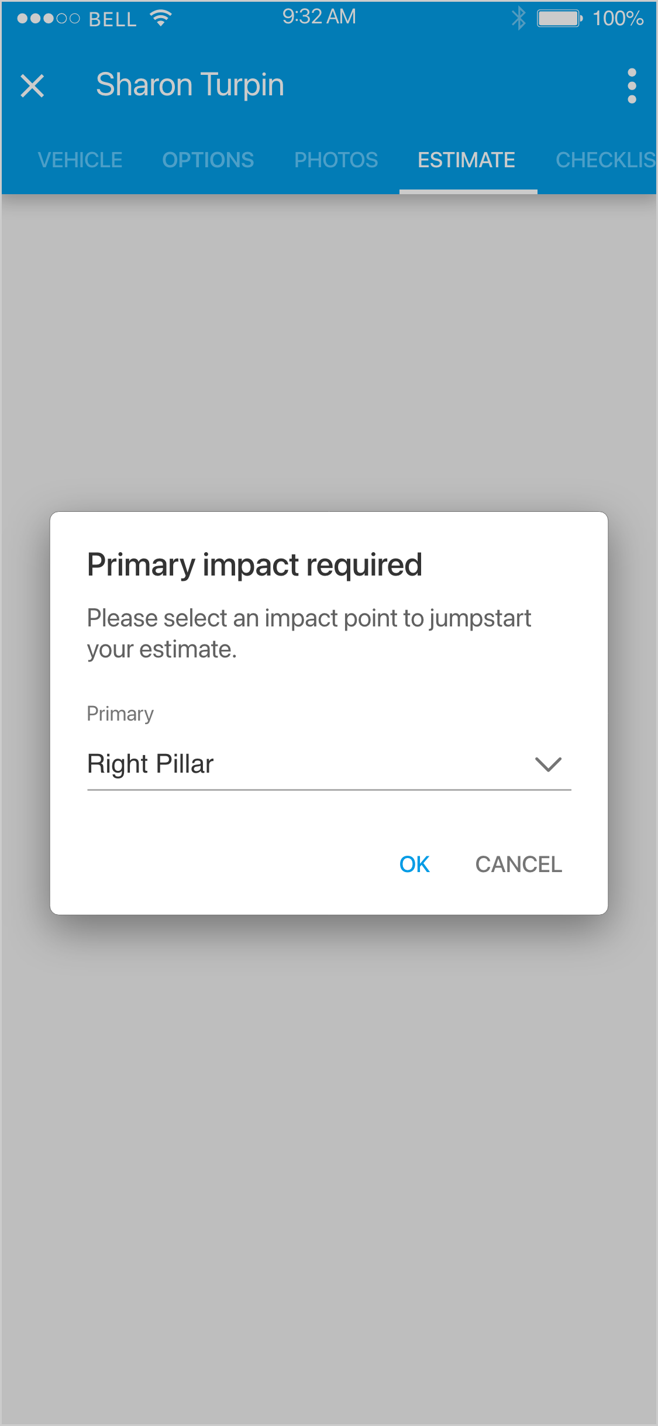
Task: Close the Sharon Turpin claim screen
Action: [x=32, y=86]
